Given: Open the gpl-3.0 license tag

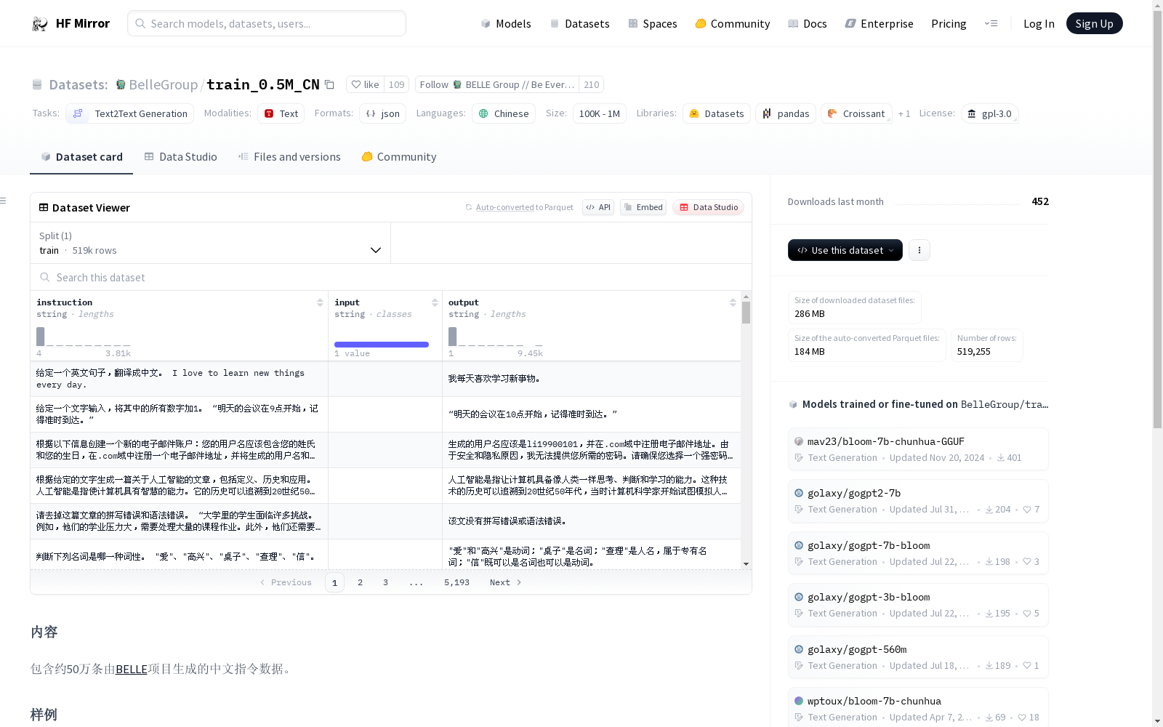Looking at the screenshot, I should (x=989, y=113).
